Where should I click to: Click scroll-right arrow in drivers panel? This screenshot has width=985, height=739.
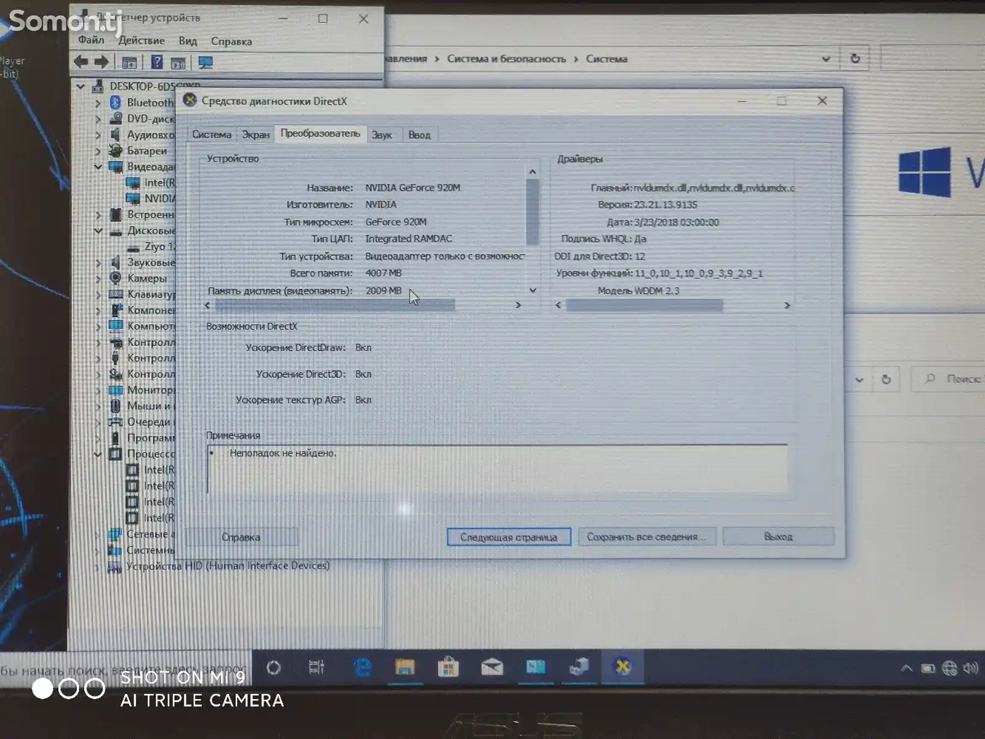click(x=787, y=305)
